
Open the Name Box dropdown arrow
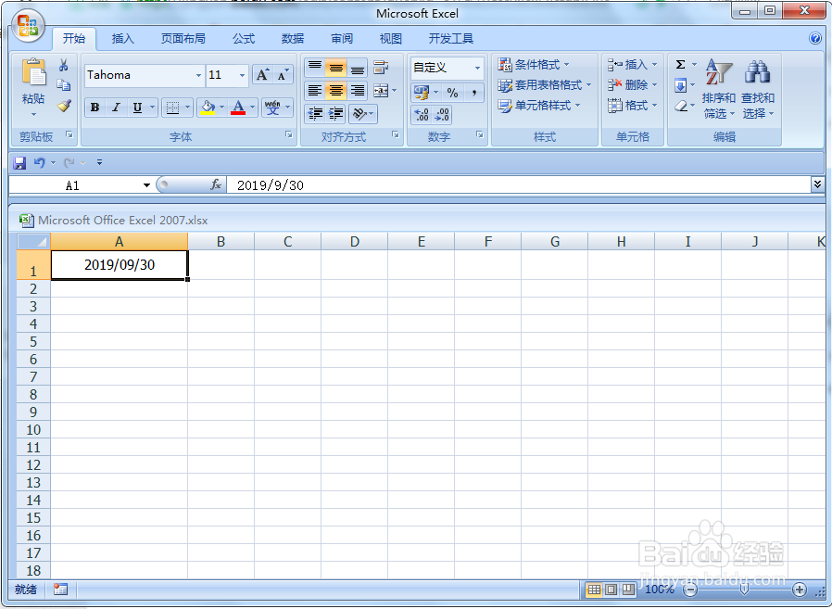pyautogui.click(x=146, y=185)
